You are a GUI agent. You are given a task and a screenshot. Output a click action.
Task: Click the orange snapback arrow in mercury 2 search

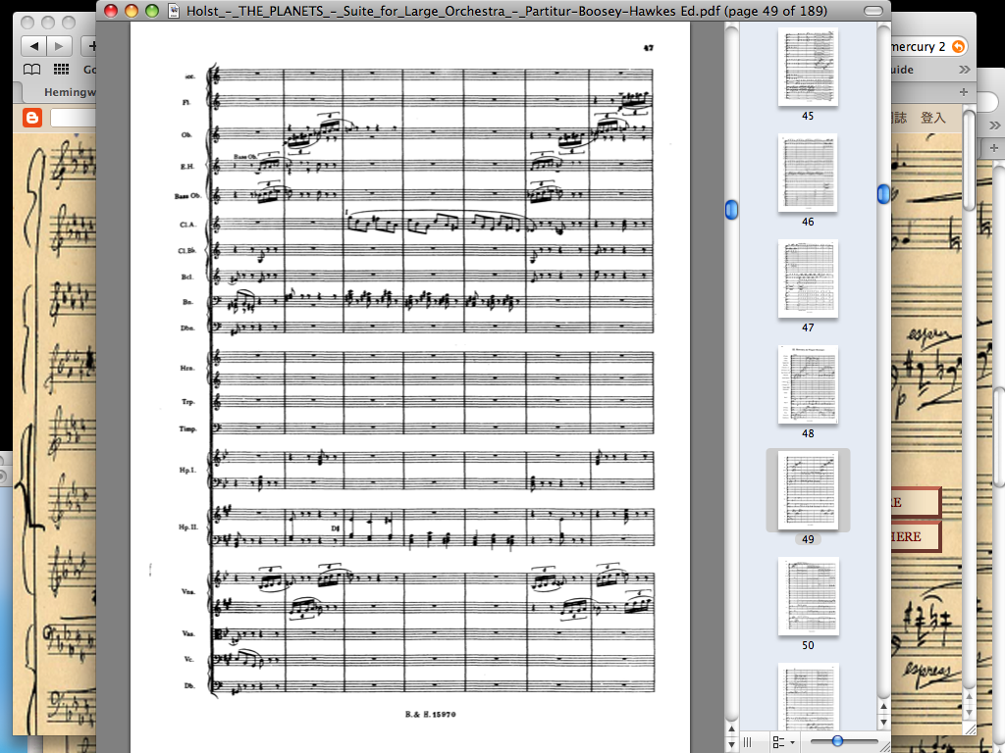[x=958, y=46]
